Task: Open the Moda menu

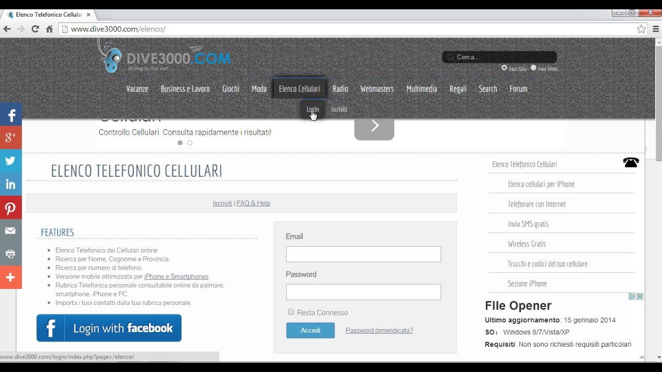Action: coord(259,89)
